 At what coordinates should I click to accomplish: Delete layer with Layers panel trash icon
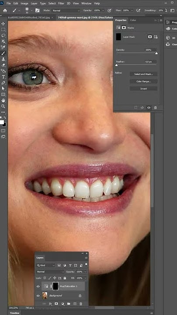point(81,304)
